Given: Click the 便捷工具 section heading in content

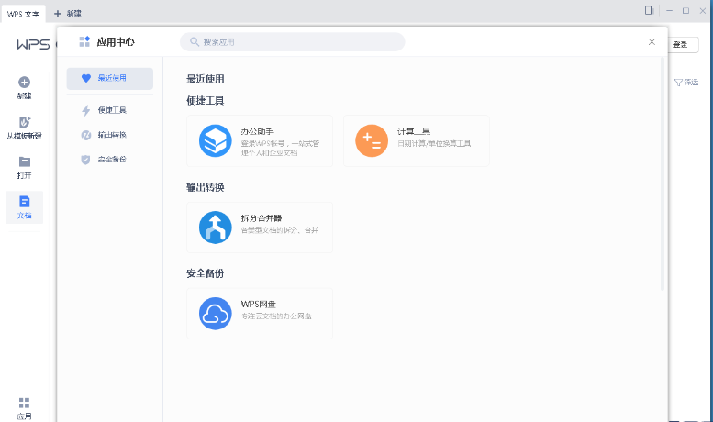Looking at the screenshot, I should (205, 101).
